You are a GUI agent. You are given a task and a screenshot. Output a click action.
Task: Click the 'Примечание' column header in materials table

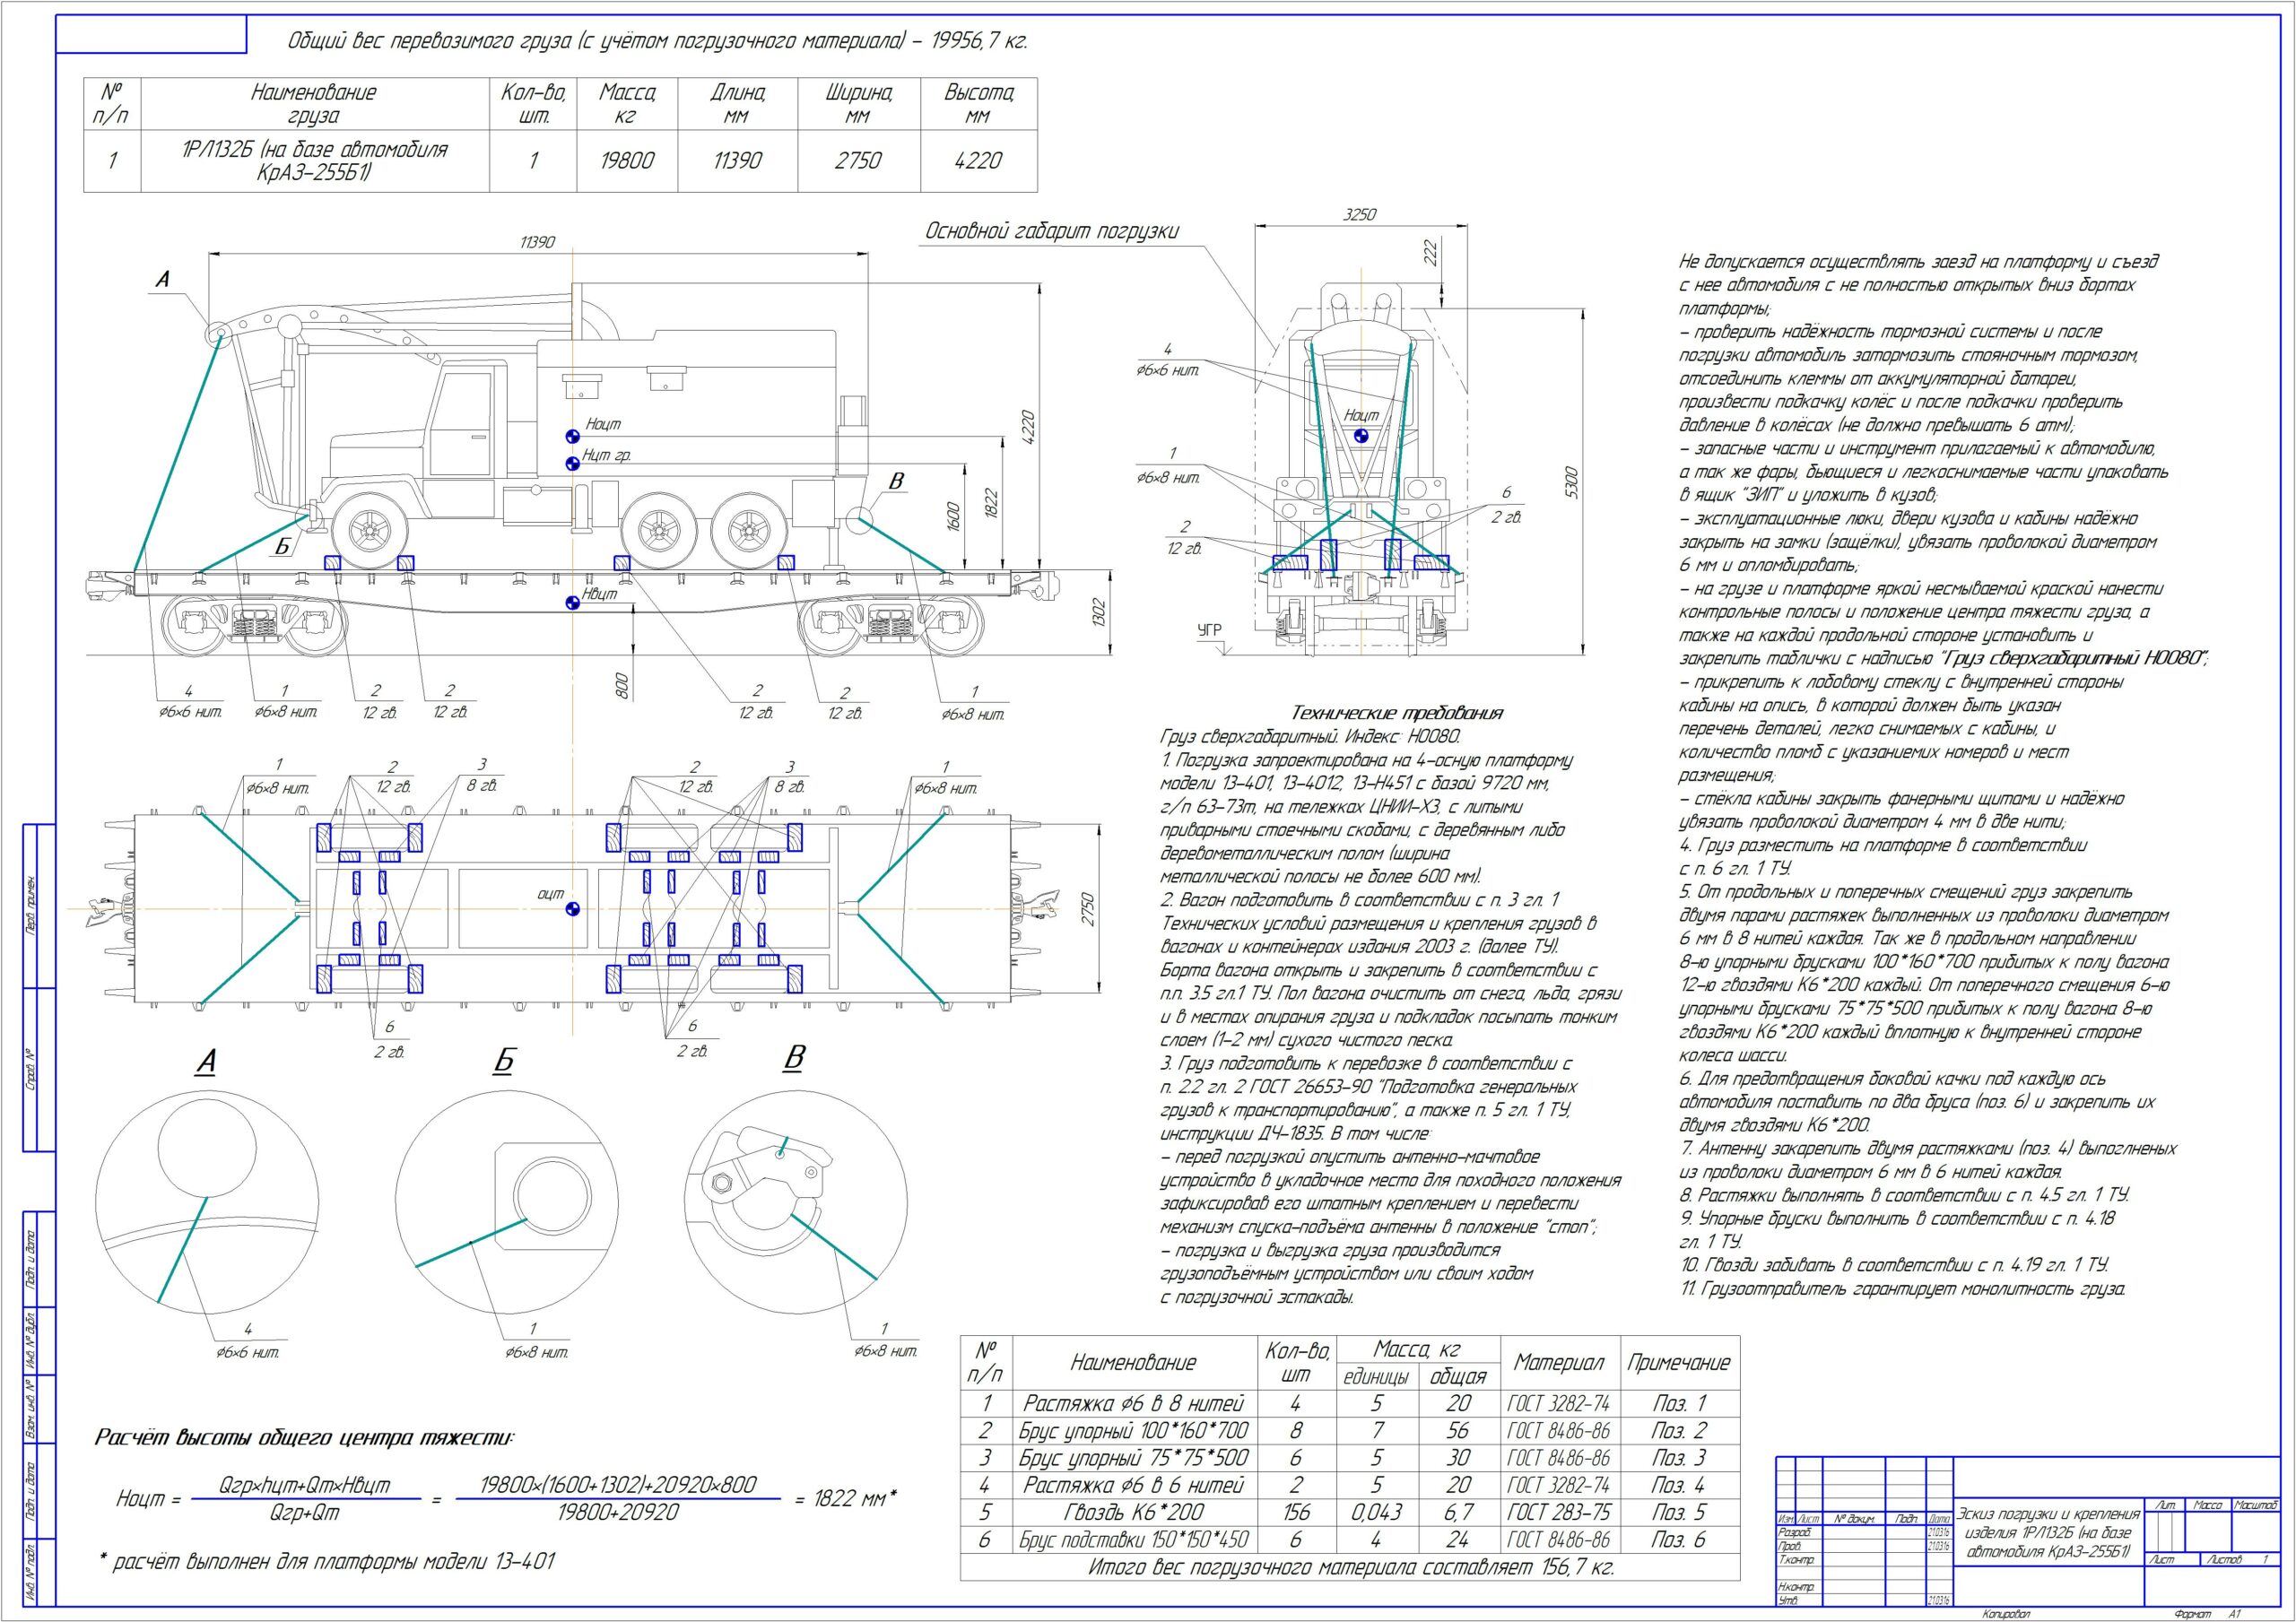pyautogui.click(x=1680, y=1362)
